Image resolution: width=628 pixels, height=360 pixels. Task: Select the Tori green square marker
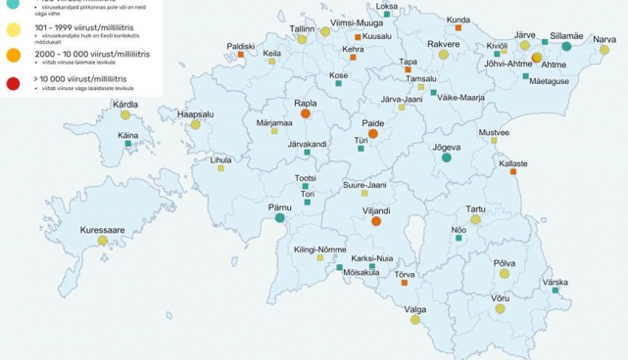tap(308, 202)
